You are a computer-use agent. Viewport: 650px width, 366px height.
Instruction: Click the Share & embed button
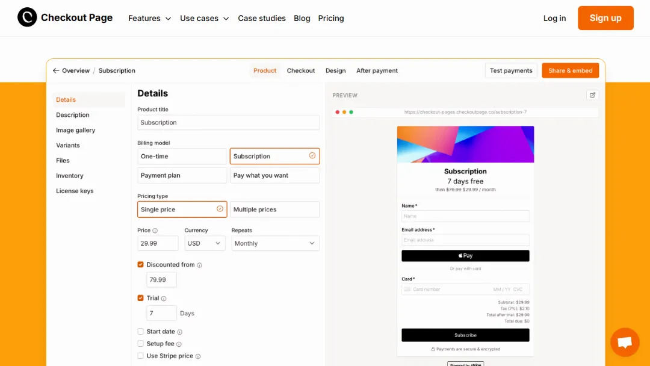click(x=570, y=70)
